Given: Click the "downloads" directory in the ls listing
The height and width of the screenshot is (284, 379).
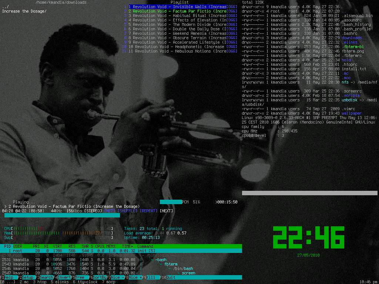Looking at the screenshot, I should [352, 38].
